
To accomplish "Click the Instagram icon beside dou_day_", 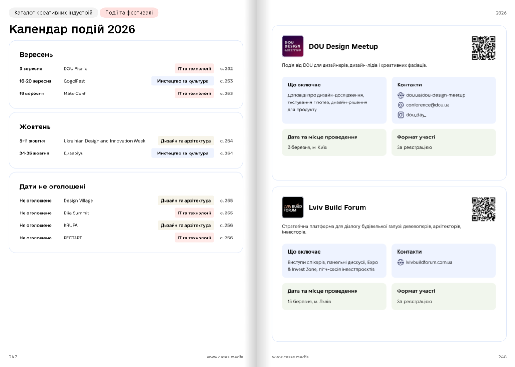I will (401, 115).
